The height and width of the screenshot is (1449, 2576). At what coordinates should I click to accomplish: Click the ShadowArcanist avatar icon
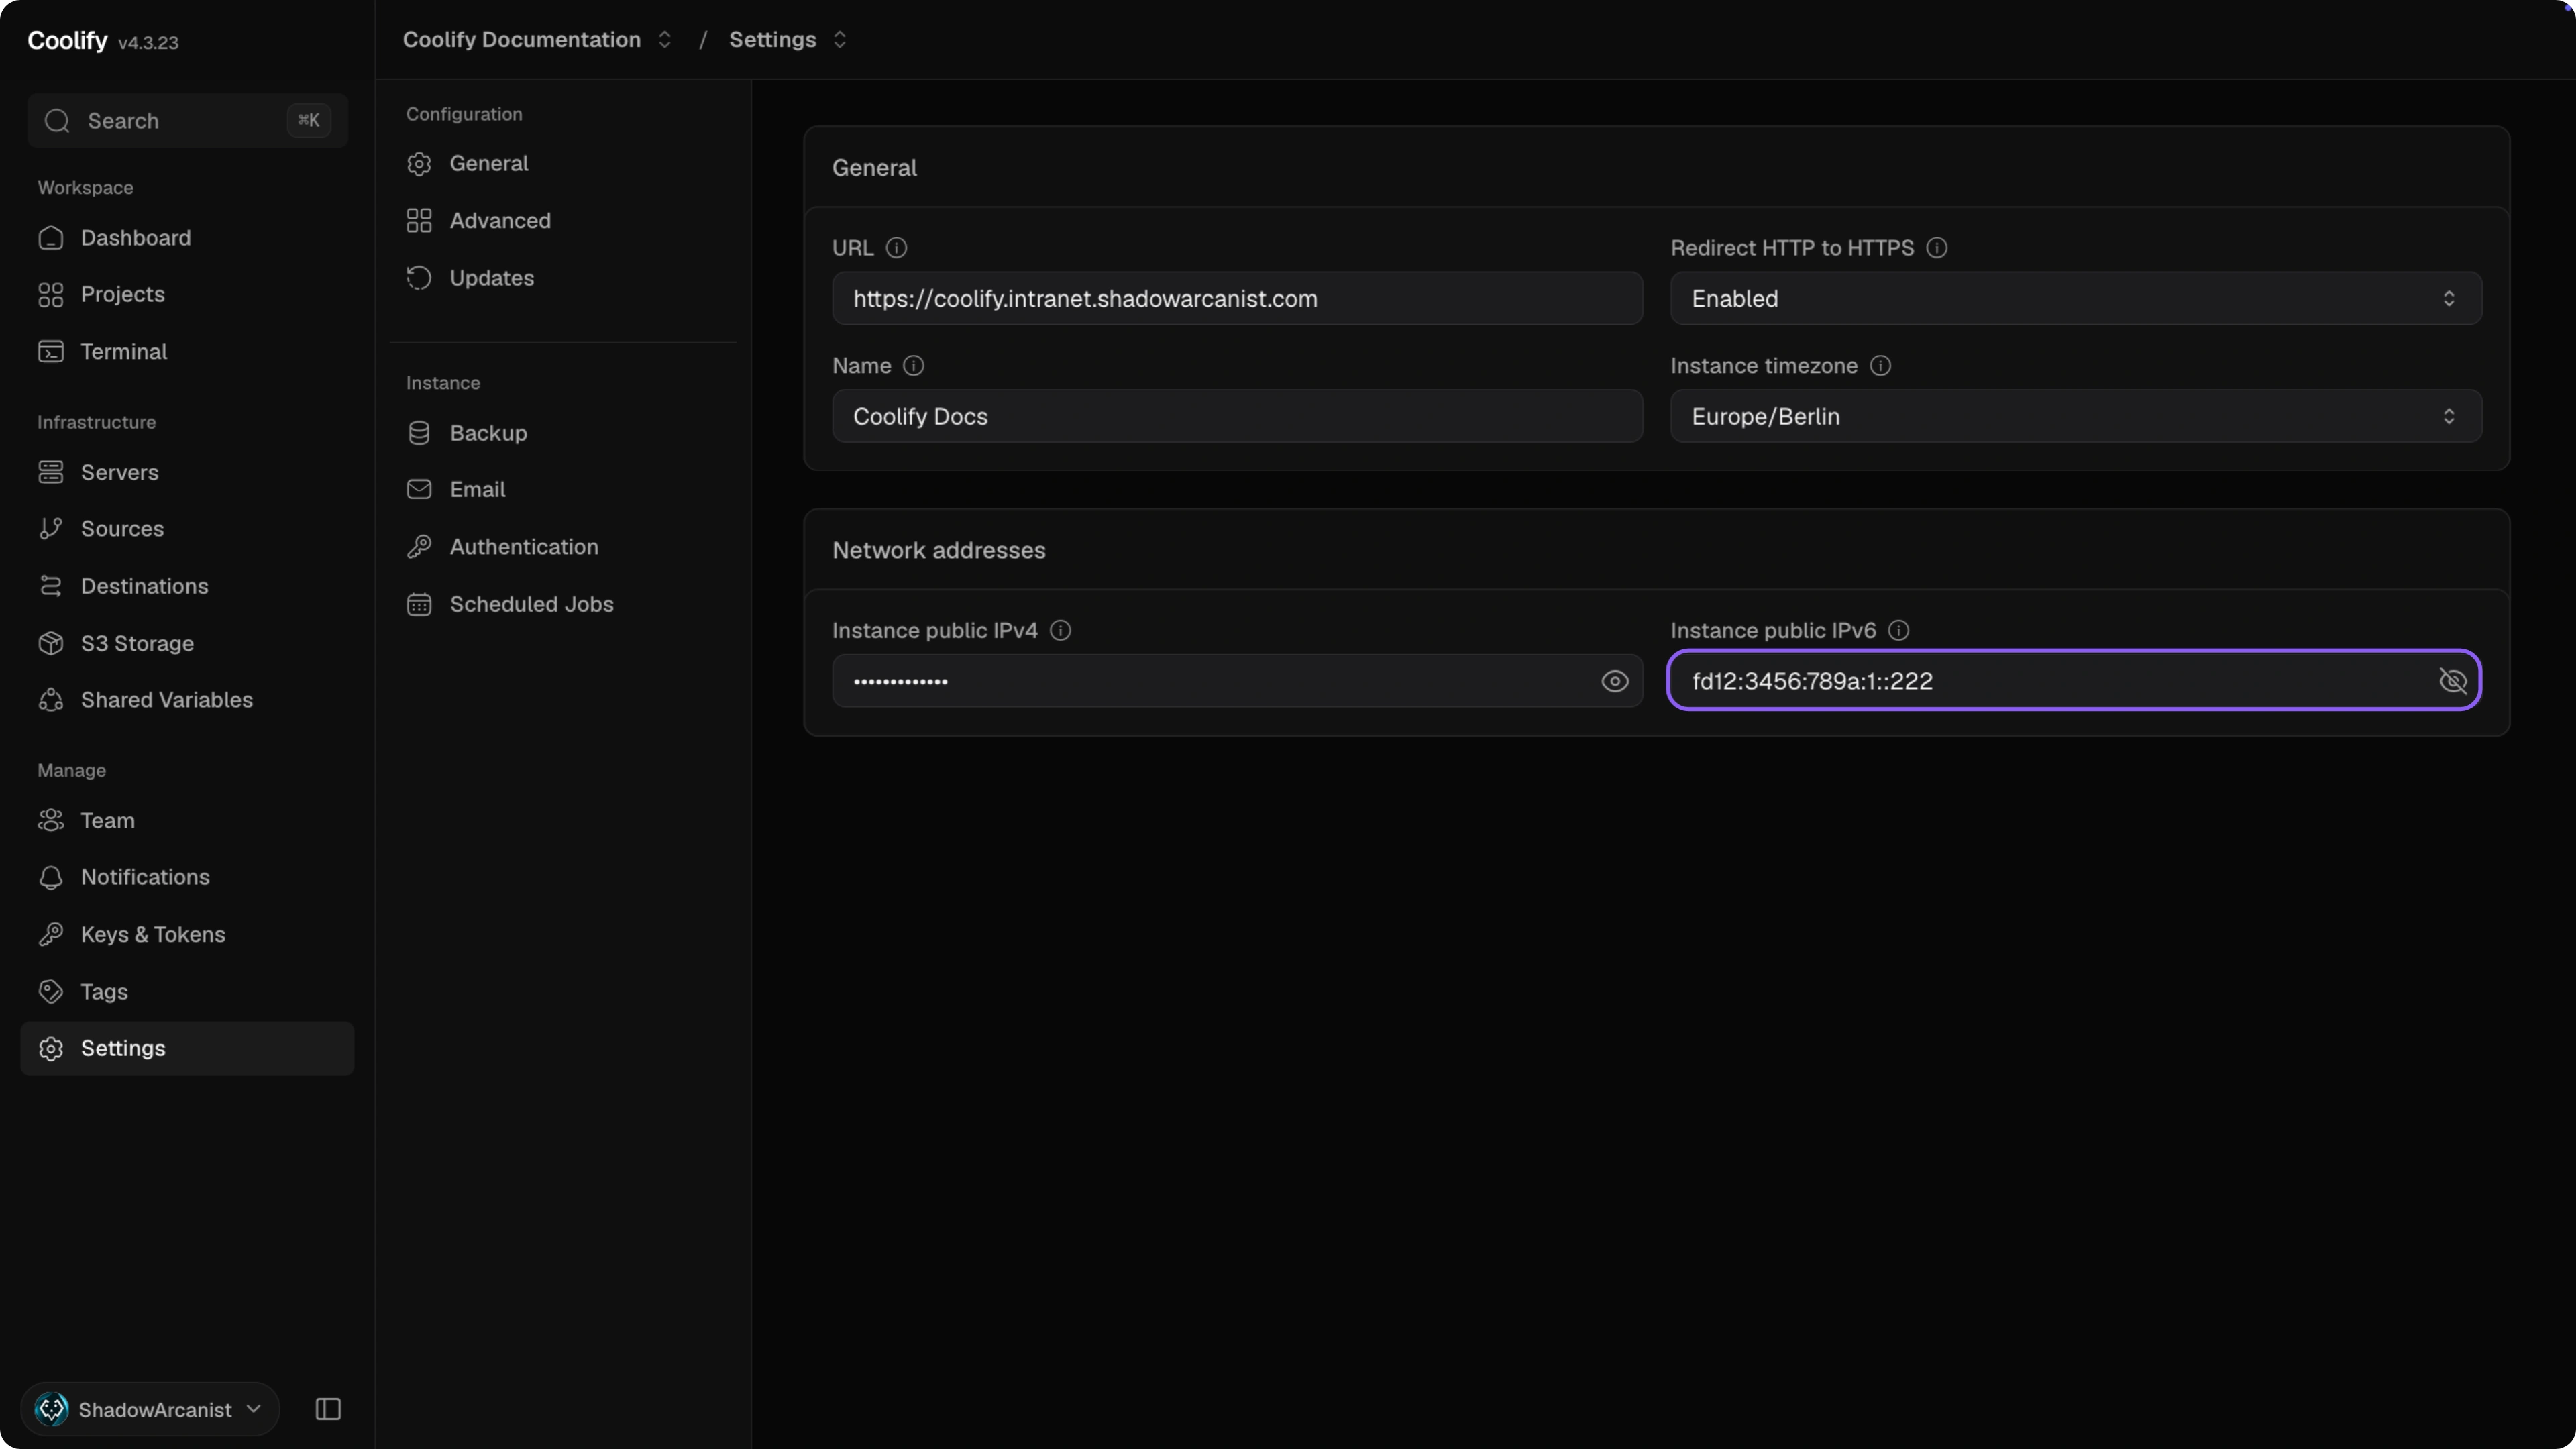click(x=52, y=1409)
